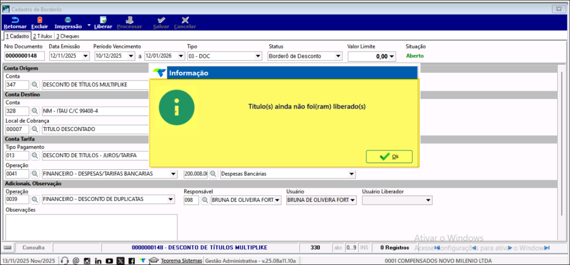The height and width of the screenshot is (265, 570).
Task: Click the Instagram icon in bottom bar
Action: pyautogui.click(x=87, y=261)
